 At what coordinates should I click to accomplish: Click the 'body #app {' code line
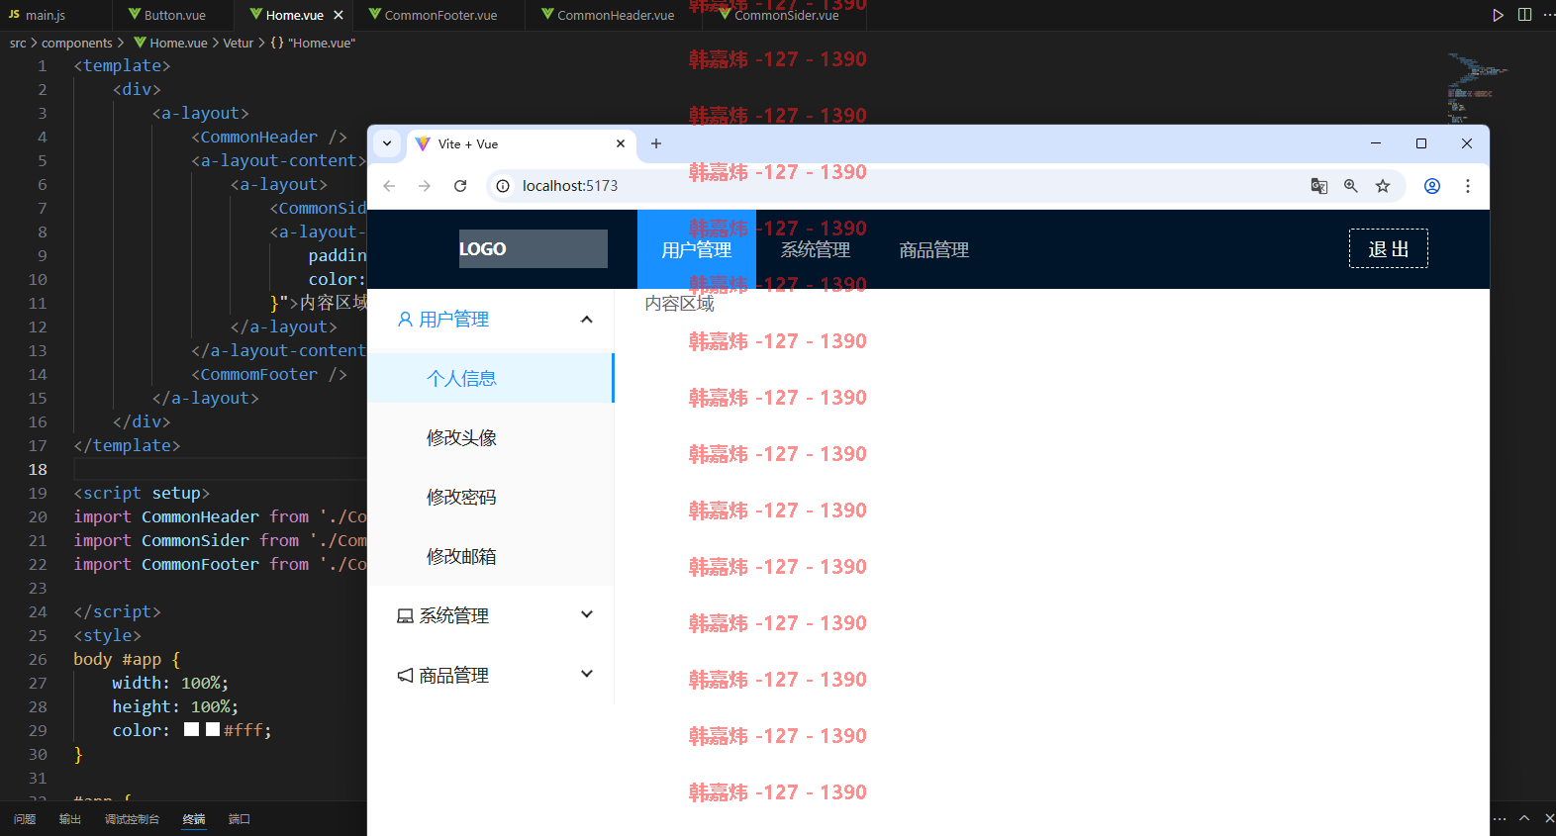point(127,659)
